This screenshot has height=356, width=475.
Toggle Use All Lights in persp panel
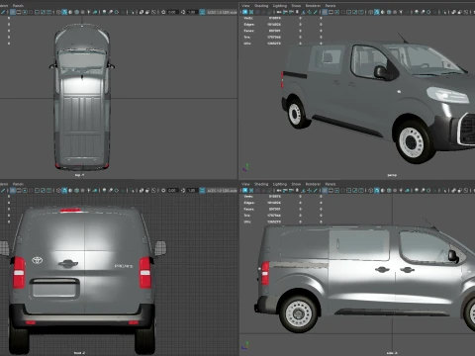point(401,12)
